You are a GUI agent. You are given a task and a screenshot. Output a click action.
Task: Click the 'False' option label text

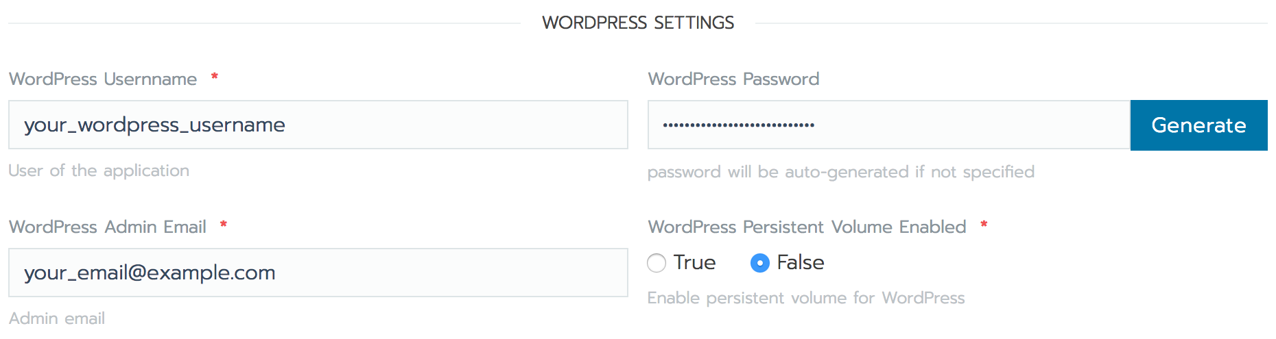[800, 262]
